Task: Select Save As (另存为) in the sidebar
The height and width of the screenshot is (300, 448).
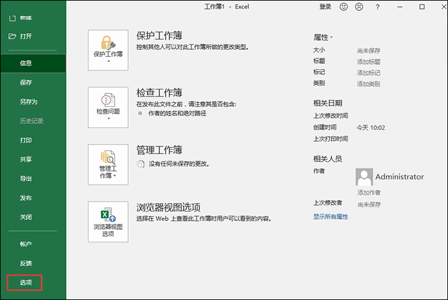Action: coord(28,102)
